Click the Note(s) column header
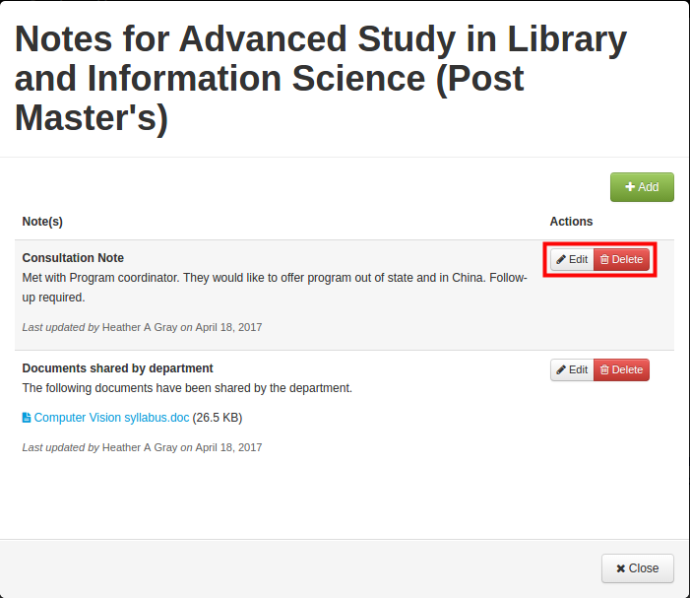The height and width of the screenshot is (598, 690). point(42,222)
